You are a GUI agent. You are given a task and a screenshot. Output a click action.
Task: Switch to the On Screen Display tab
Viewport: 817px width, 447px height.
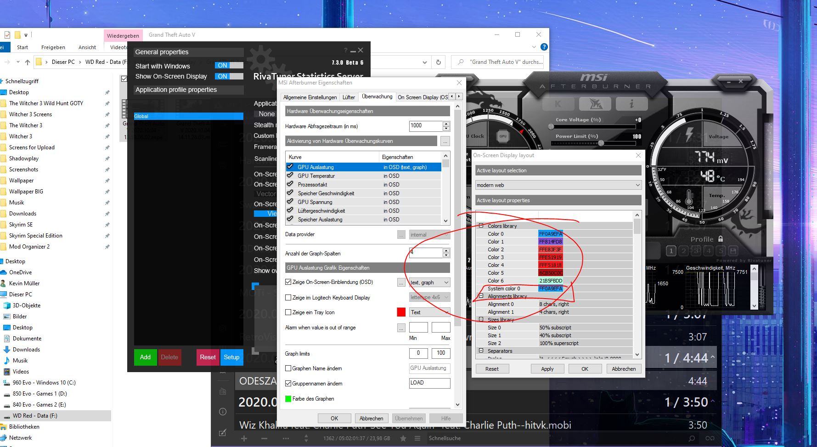point(422,97)
